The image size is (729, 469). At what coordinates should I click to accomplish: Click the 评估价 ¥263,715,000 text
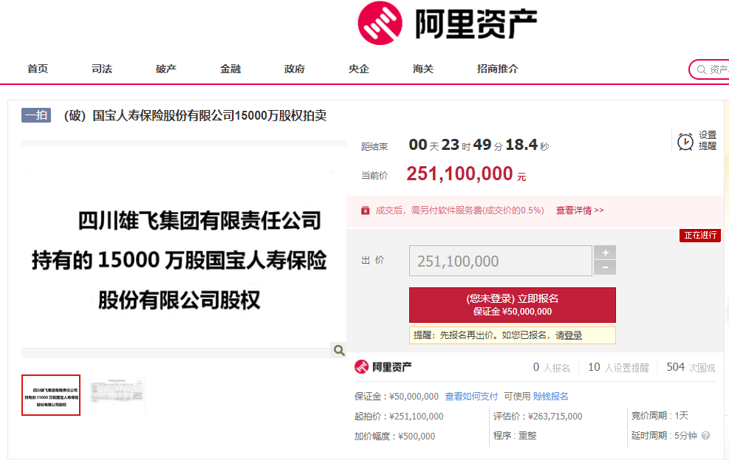click(x=538, y=417)
